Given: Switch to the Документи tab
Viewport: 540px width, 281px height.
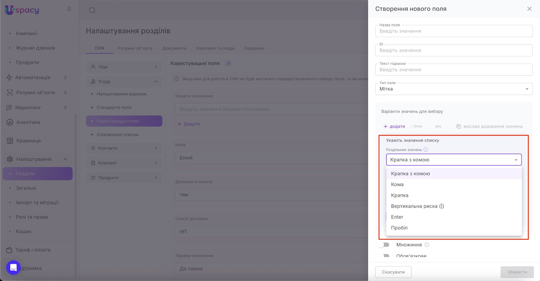Looking at the screenshot, I should pyautogui.click(x=174, y=48).
